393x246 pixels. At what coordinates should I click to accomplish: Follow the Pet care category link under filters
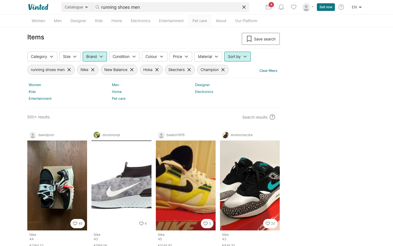click(119, 98)
